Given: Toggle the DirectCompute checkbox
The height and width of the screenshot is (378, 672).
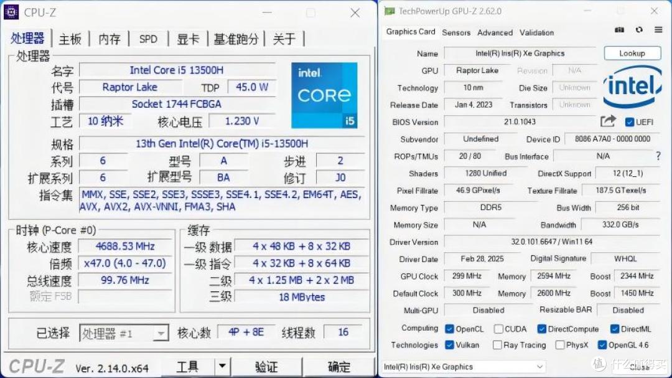Looking at the screenshot, I should 542,329.
